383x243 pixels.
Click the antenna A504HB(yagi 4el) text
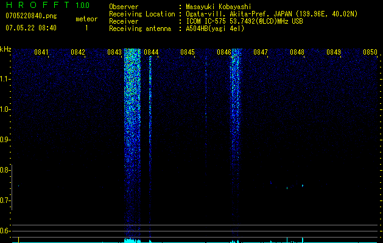click(x=215, y=29)
